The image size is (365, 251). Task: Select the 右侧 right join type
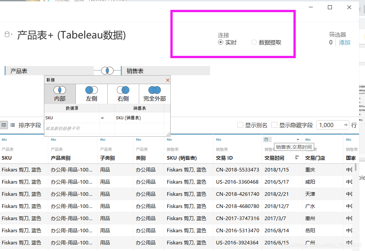tap(123, 94)
